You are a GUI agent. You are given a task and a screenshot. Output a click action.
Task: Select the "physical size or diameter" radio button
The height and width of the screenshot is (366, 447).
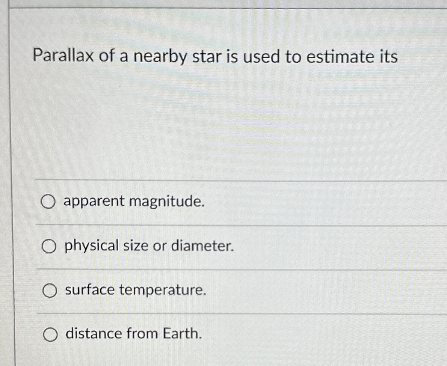(x=49, y=246)
